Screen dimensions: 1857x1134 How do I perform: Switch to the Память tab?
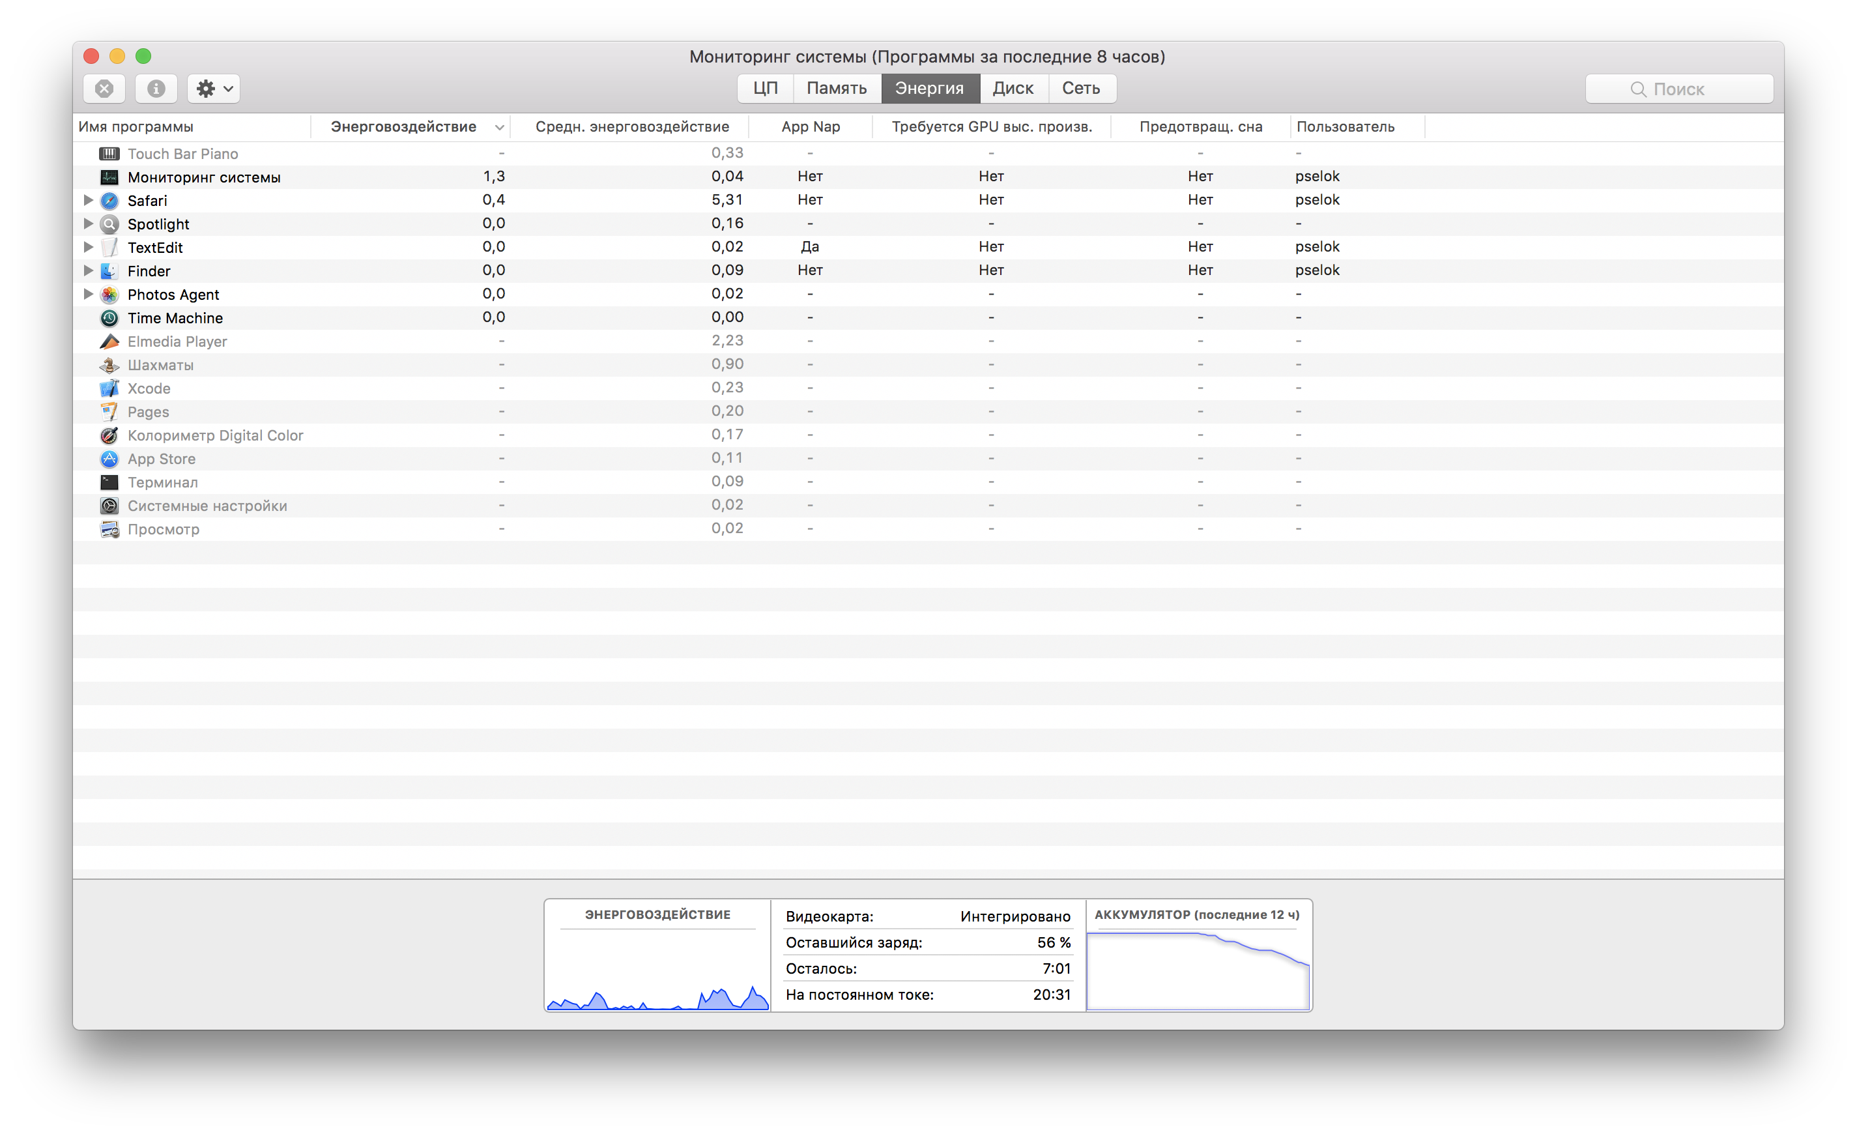[836, 89]
